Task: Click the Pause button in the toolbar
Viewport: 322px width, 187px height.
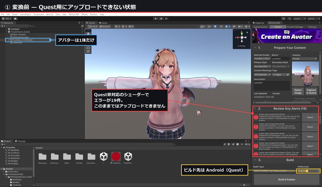Action: click(x=161, y=19)
